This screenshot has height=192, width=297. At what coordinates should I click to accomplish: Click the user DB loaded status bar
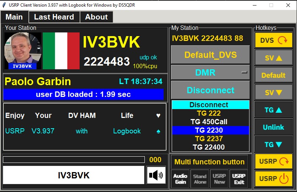click(x=83, y=94)
